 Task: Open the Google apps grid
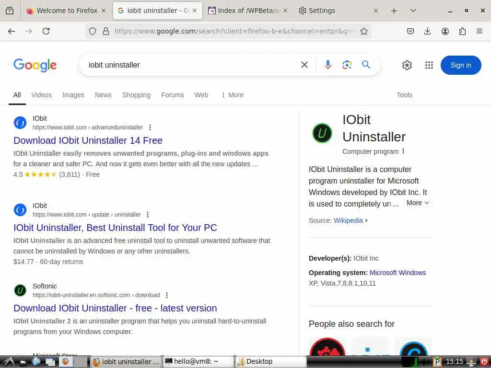coord(429,65)
